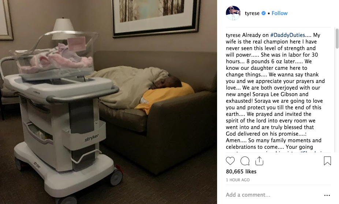Follow the tyrese account

point(280,13)
